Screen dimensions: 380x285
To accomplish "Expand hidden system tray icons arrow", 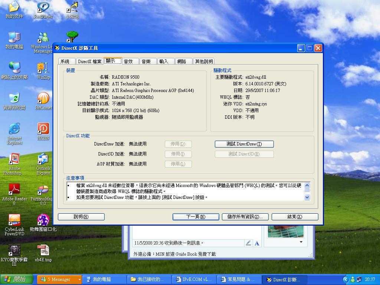I will 346,279.
